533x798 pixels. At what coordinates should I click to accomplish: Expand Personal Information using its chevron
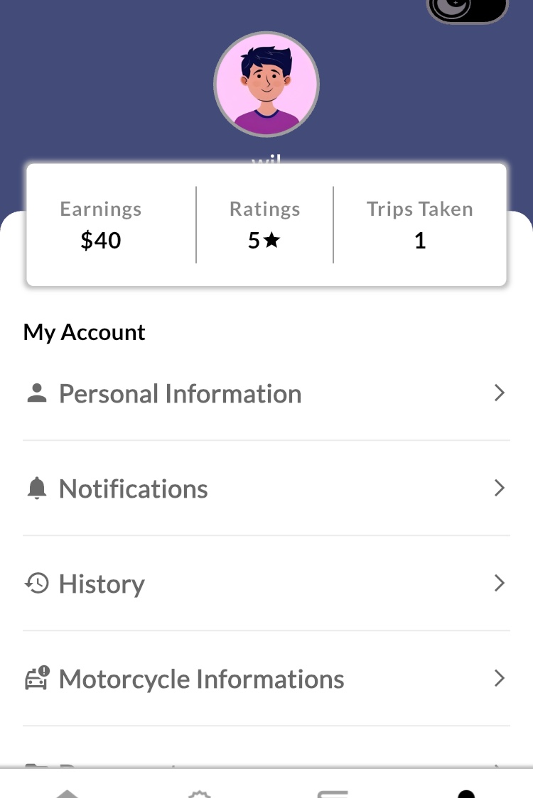(x=500, y=393)
